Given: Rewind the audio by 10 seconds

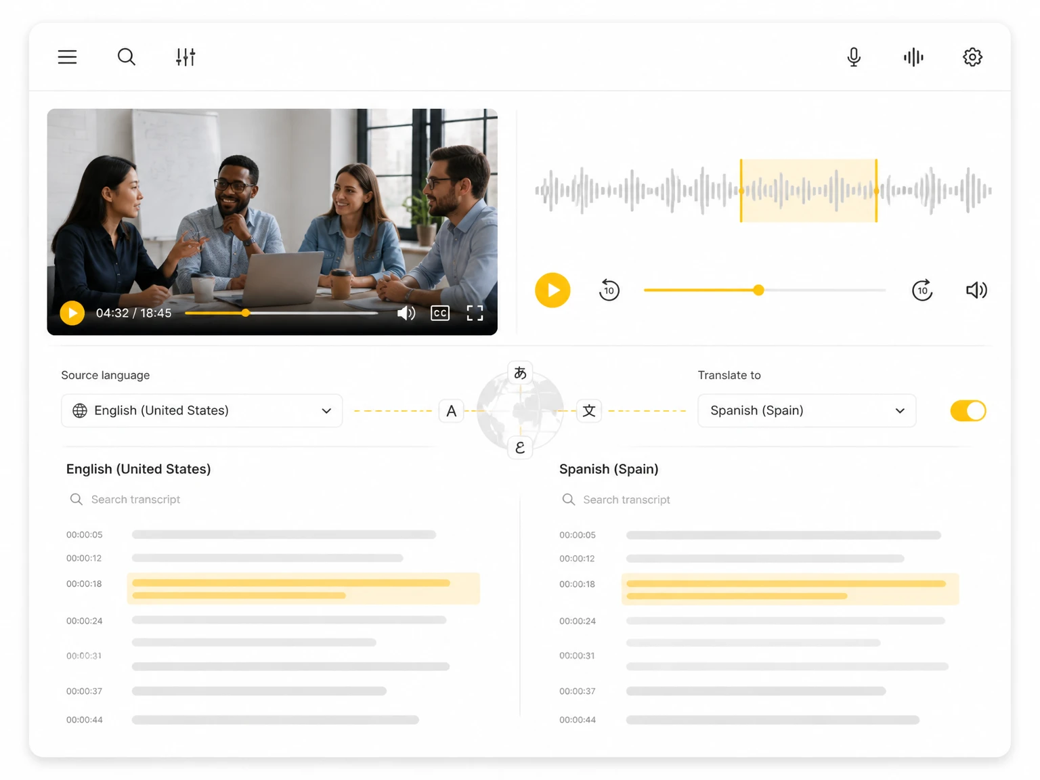Looking at the screenshot, I should pos(609,290).
